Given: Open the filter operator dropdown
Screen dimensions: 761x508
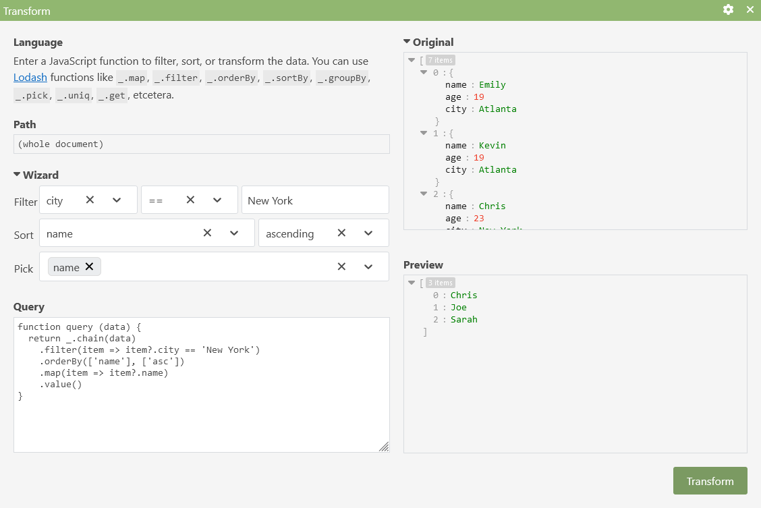Looking at the screenshot, I should click(x=217, y=200).
